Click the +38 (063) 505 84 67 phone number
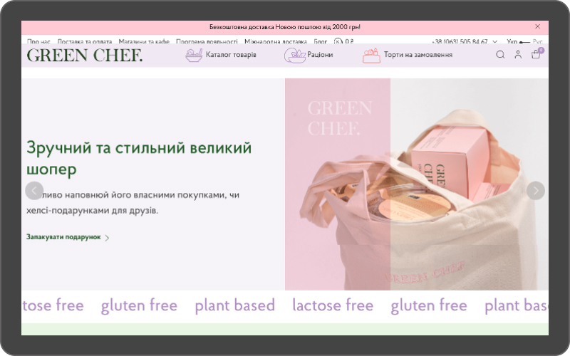The image size is (570, 356). click(460, 41)
